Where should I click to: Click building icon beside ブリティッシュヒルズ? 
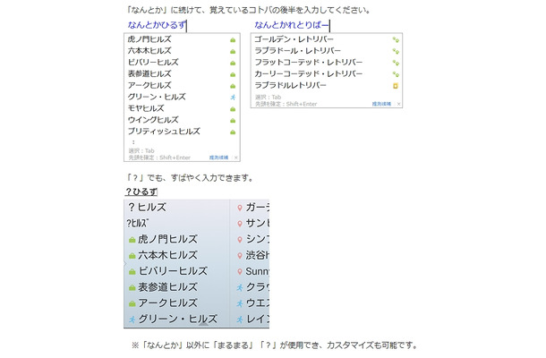[233, 132]
